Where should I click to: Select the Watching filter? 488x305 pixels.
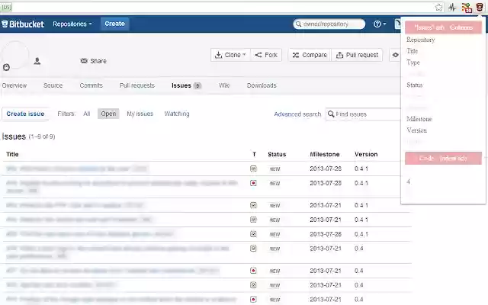click(x=177, y=114)
